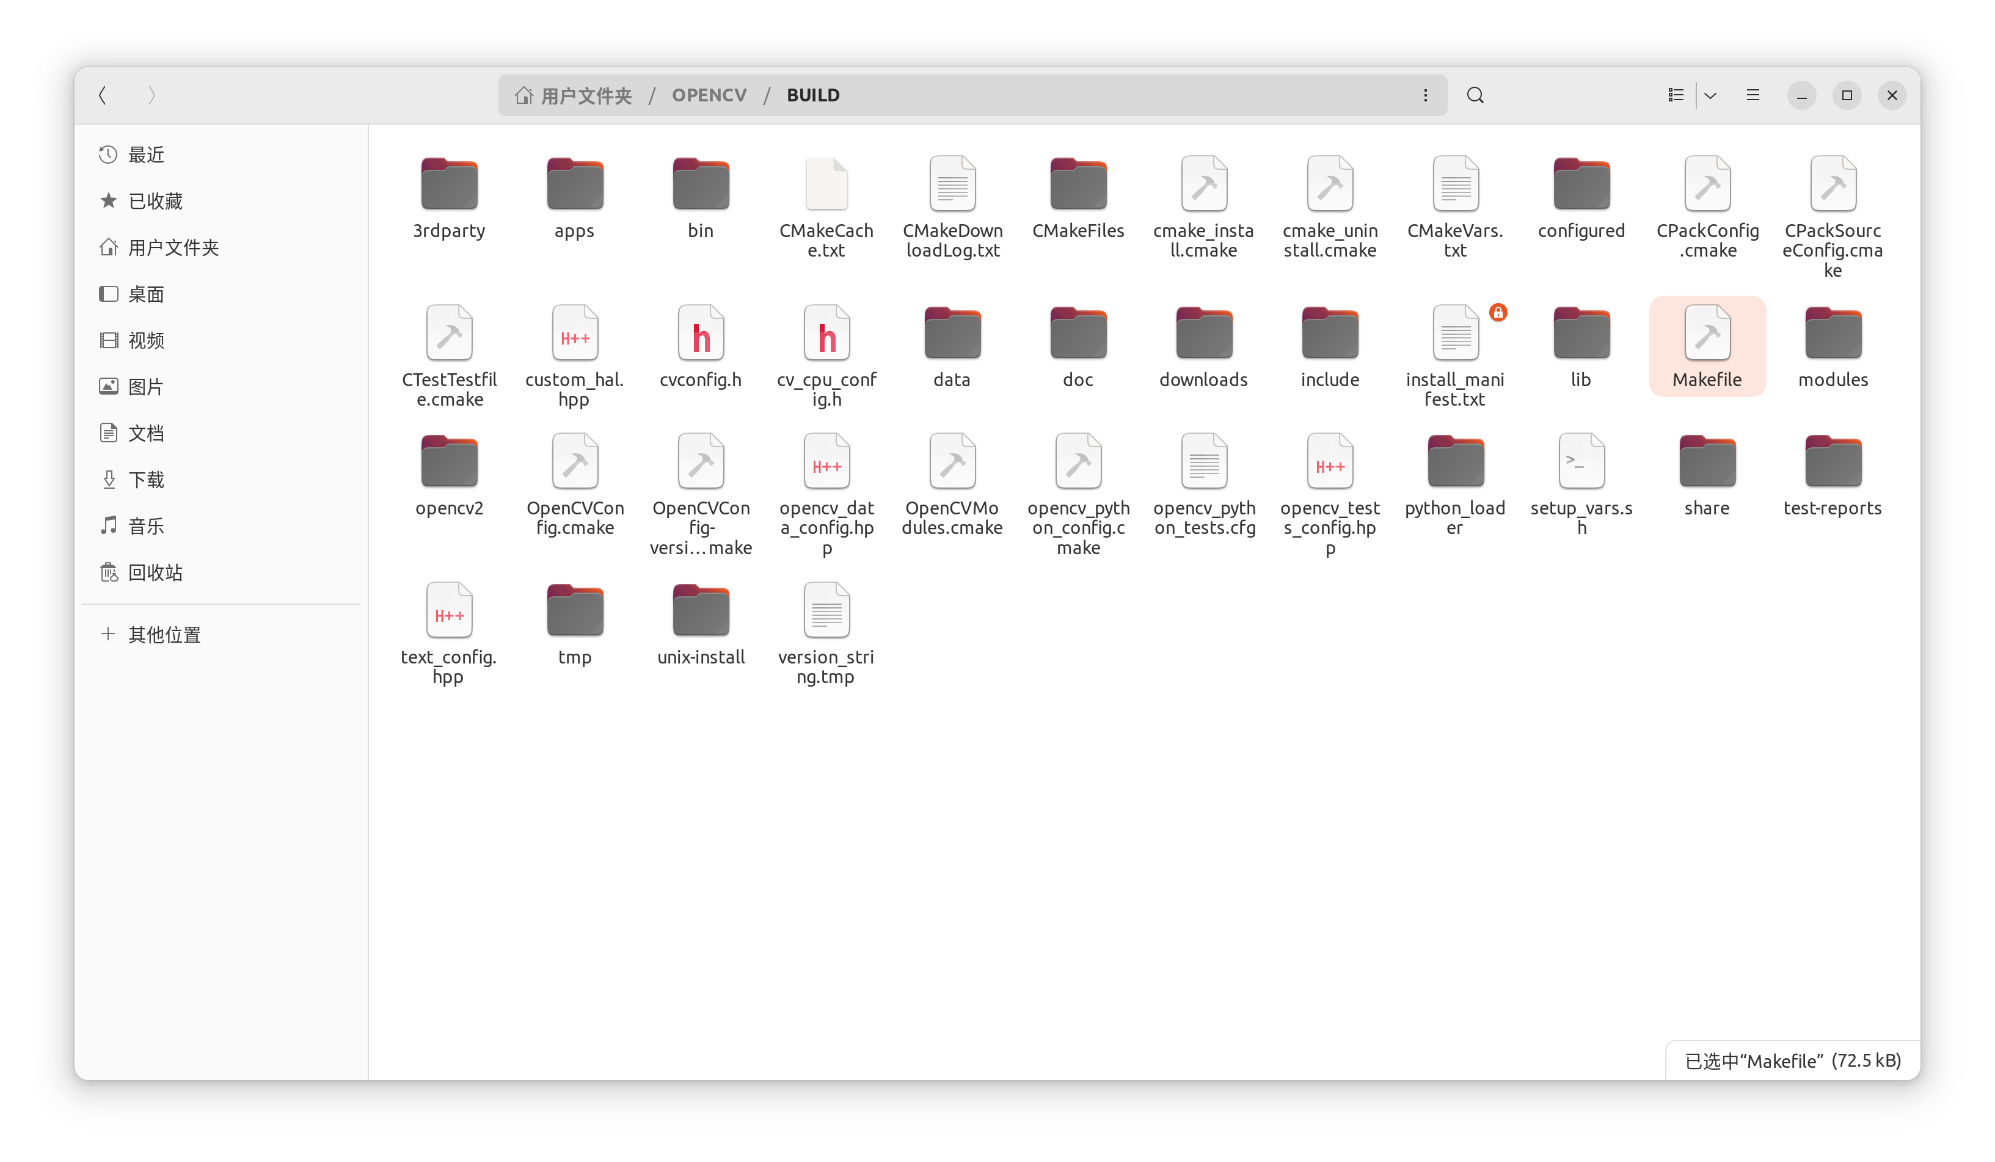Open path bar three-dot menu
The height and width of the screenshot is (1162, 1995).
click(1426, 95)
